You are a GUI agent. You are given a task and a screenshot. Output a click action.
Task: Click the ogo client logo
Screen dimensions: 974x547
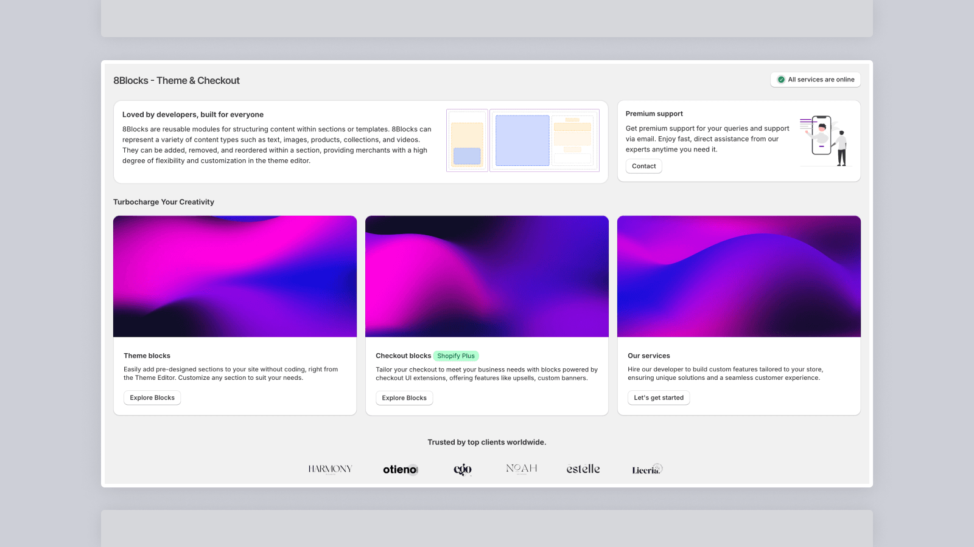463,469
